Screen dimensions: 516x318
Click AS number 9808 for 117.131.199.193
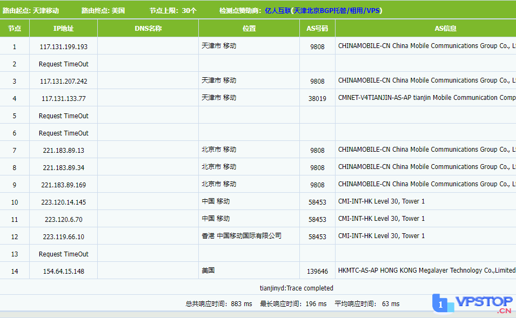click(x=317, y=46)
